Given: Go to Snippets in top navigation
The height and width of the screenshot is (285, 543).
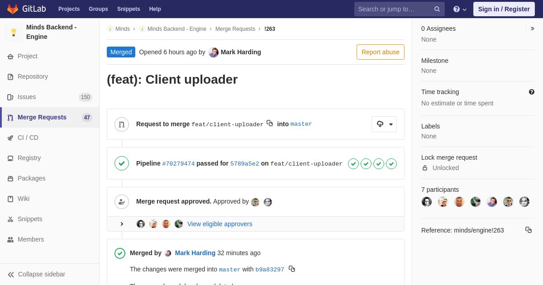Looking at the screenshot, I should [x=129, y=9].
